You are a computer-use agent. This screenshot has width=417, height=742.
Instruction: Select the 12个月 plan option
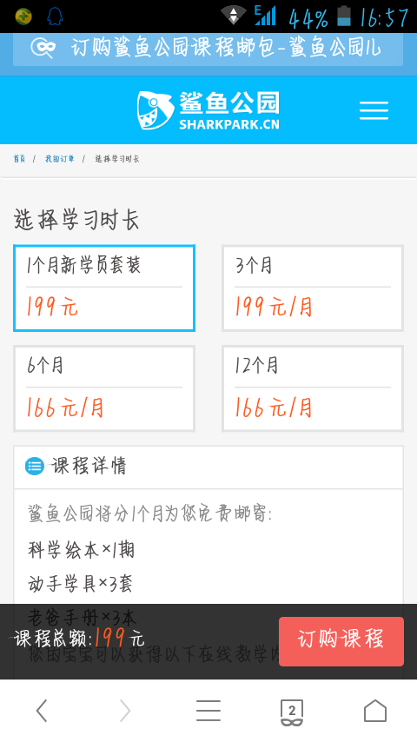pyautogui.click(x=313, y=388)
